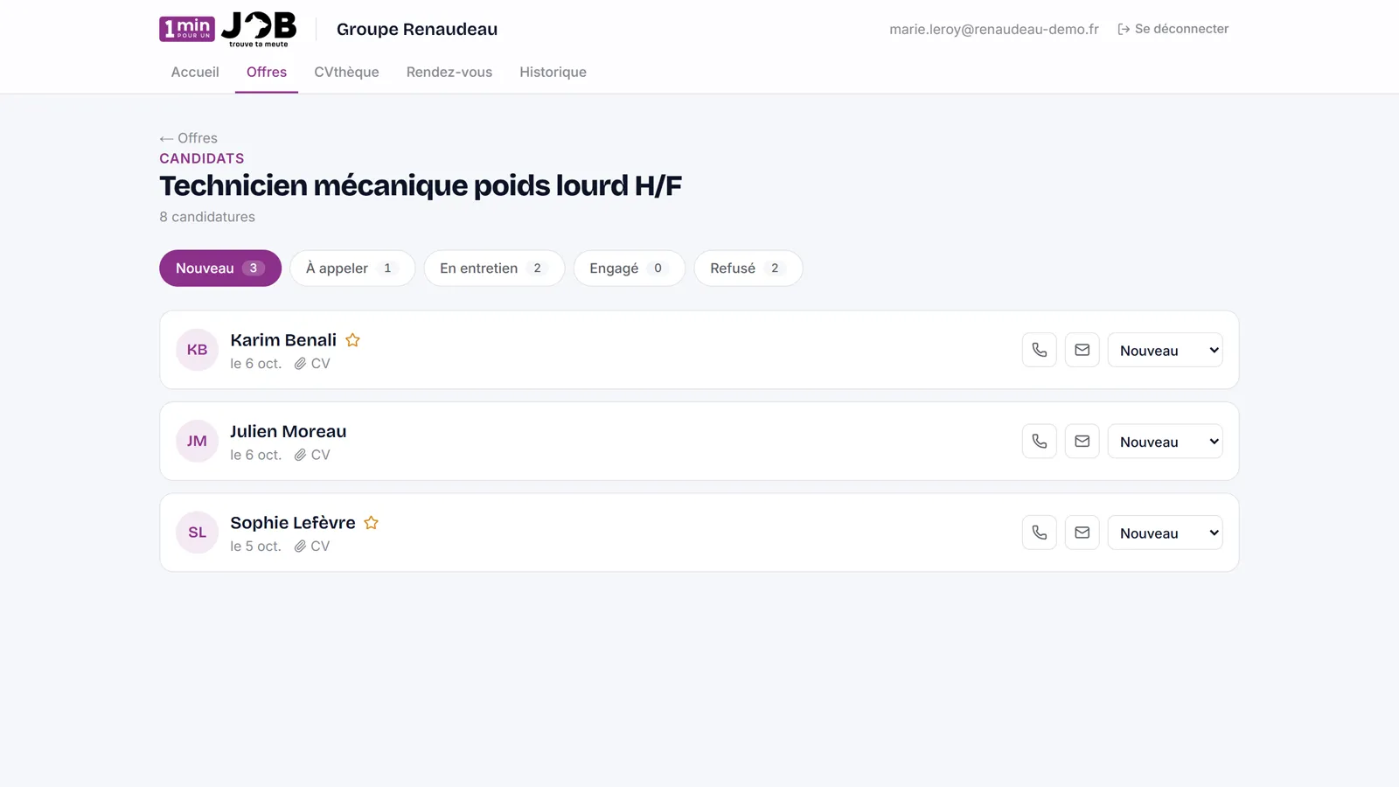Image resolution: width=1399 pixels, height=787 pixels.
Task: Filter candidates by Nouveau status
Action: click(x=220, y=268)
